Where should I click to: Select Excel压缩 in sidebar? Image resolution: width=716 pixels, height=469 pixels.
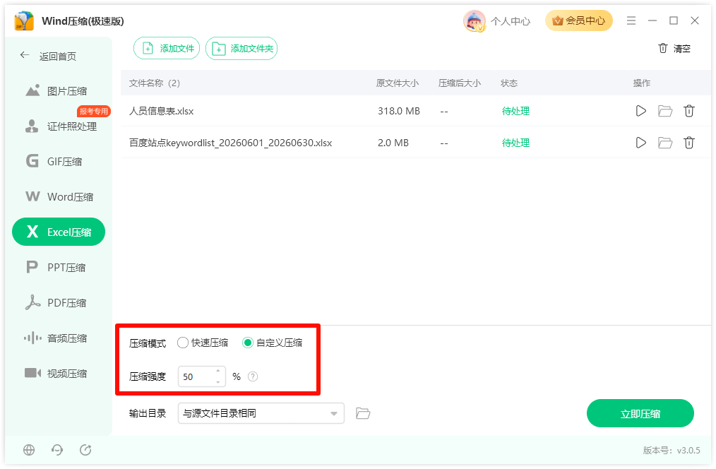pos(59,232)
